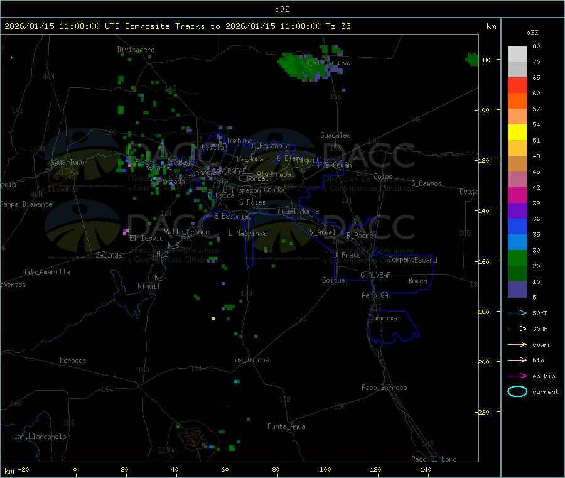The image size is (565, 478).
Task: Select the 30 dBZ light blue band
Action: point(517,242)
